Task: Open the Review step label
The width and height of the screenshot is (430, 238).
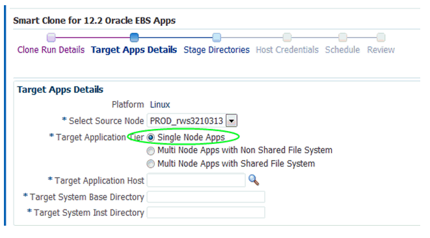Action: [381, 50]
